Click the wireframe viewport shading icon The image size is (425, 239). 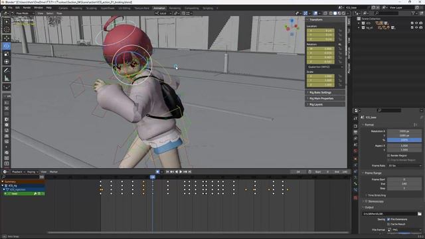(x=331, y=13)
